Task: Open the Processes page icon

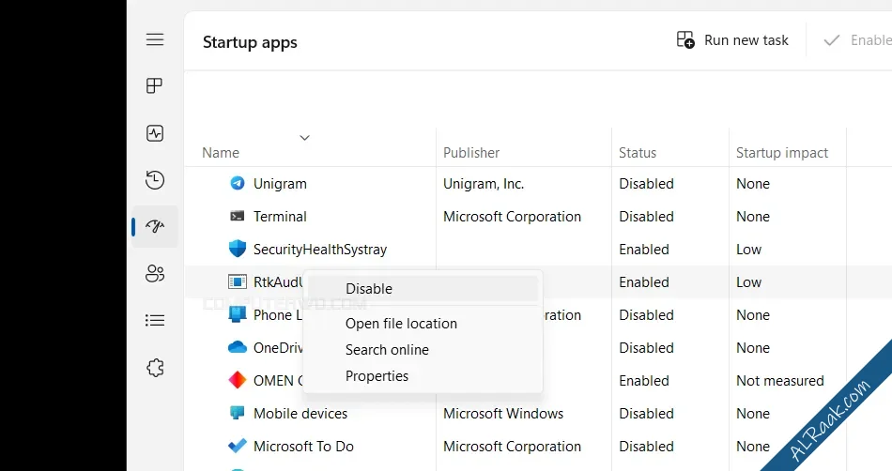Action: click(155, 85)
